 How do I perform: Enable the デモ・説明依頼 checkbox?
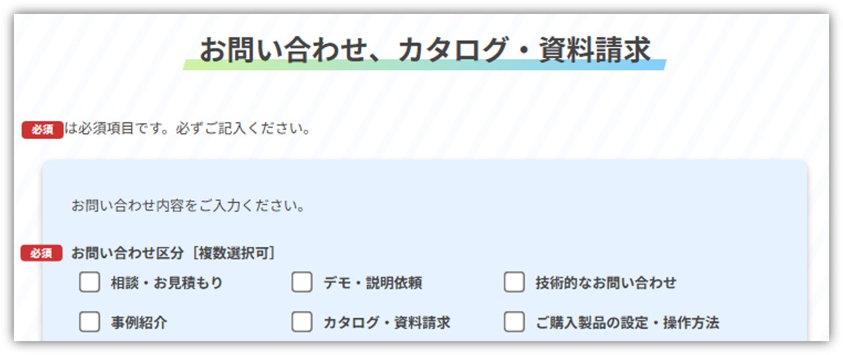coord(302,283)
